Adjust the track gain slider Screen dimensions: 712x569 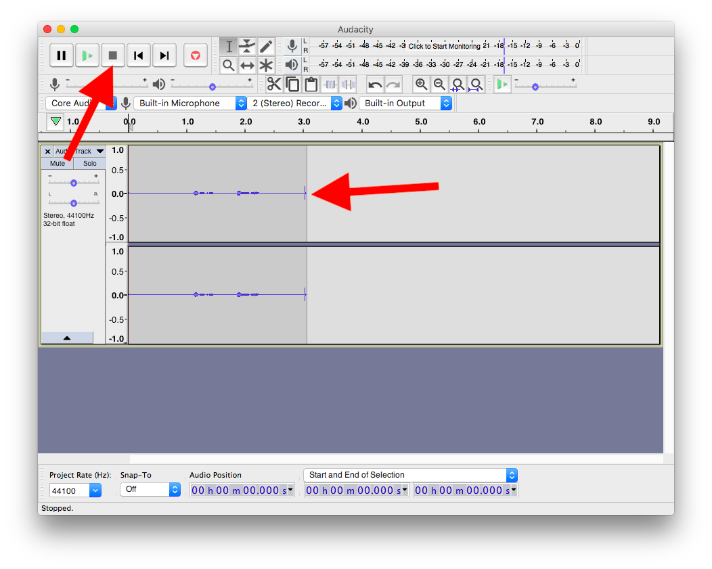74,183
